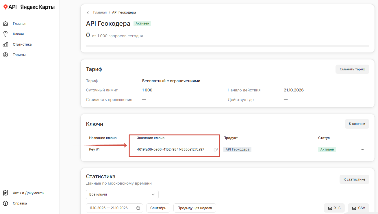Click the home icon beside Главная
Screen dimensions: 378x214
tap(5, 24)
